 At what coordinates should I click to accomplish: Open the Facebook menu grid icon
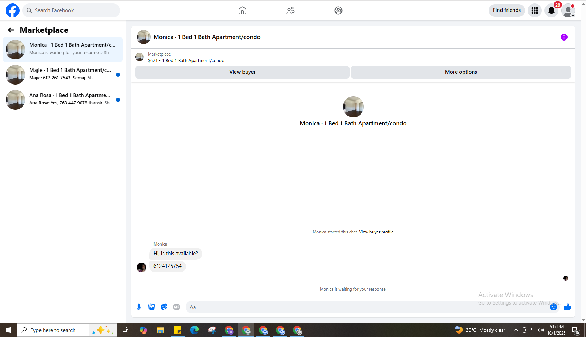(535, 10)
